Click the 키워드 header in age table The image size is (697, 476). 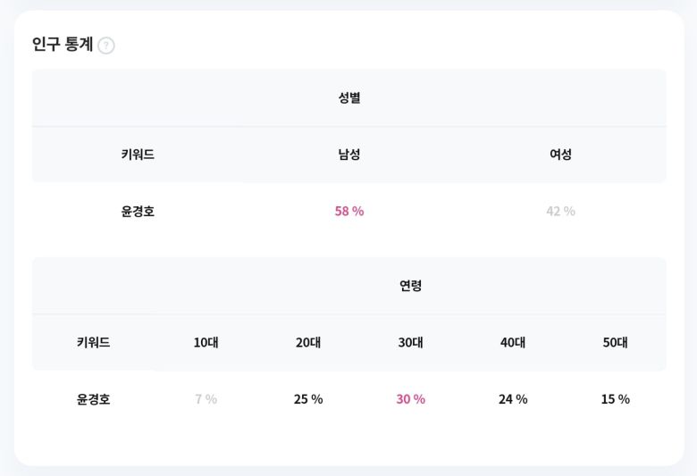click(x=93, y=342)
